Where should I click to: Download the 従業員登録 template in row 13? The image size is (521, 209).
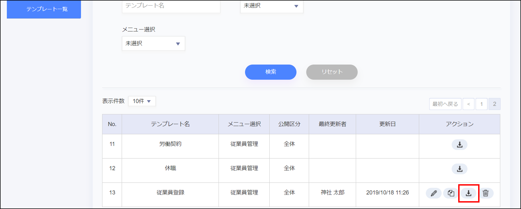(x=468, y=193)
